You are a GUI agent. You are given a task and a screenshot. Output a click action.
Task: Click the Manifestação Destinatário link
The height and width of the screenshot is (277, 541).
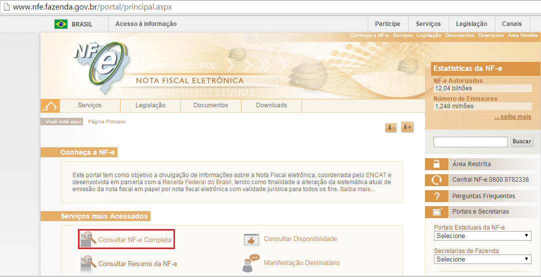point(301,263)
